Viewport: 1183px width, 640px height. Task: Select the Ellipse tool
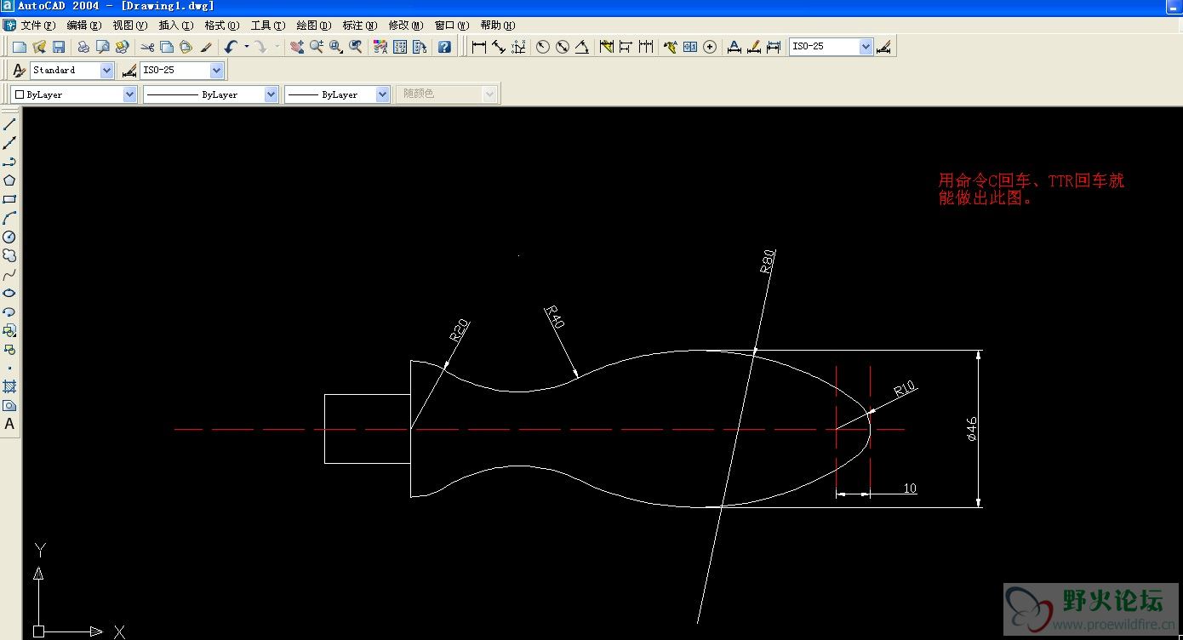click(9, 293)
